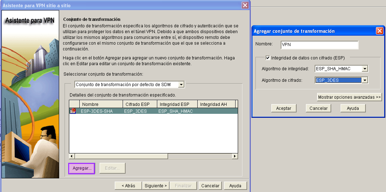Proceed with the Siguiente button

[x=156, y=186]
